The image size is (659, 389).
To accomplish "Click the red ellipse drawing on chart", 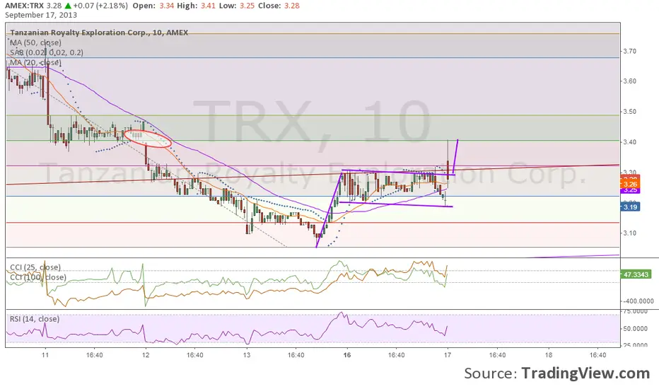I will (148, 139).
